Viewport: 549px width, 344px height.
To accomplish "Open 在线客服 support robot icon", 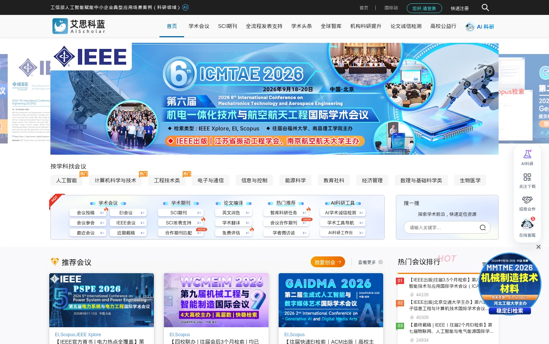I will (527, 224).
